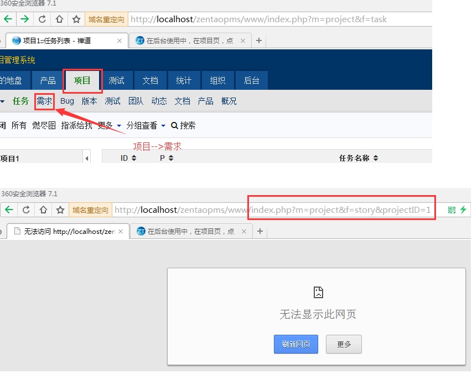Open 概况 submenu link
Viewport: 472px width, 373px height.
pyautogui.click(x=229, y=101)
